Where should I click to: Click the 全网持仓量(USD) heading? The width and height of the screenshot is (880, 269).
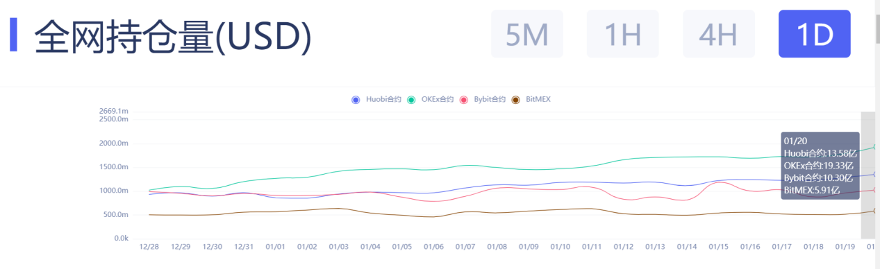coord(173,36)
